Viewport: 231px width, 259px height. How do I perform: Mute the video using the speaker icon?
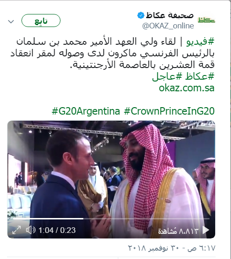pos(31,230)
